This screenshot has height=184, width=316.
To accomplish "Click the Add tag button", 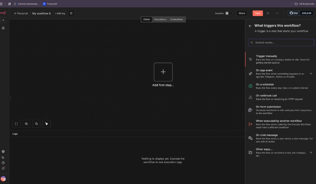I will pos(60,14).
